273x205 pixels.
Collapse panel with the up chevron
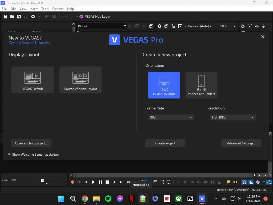[x=74, y=24]
